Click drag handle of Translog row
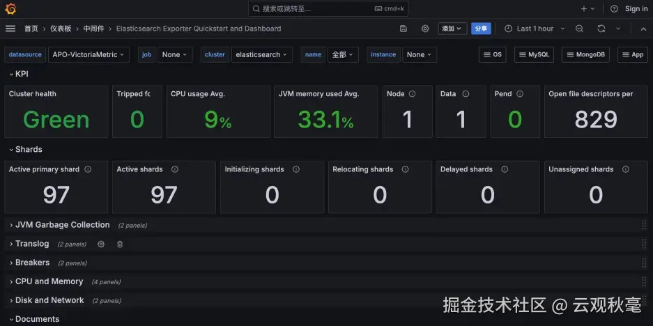 coord(644,244)
